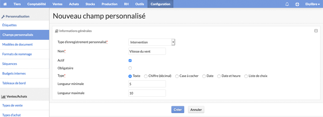Click the Longueur minimale field
This screenshot has width=323, height=117.
147,84
